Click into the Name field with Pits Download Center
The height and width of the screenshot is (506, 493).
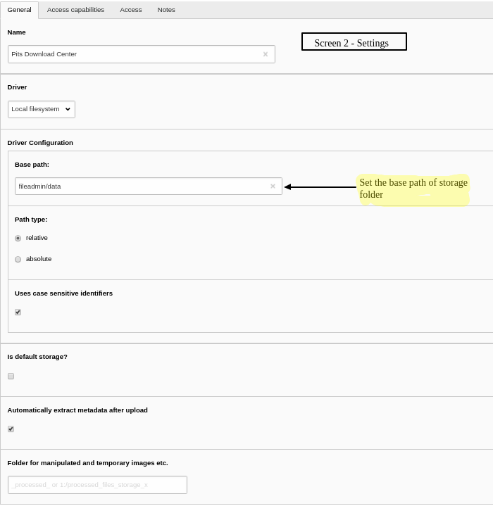tap(134, 54)
